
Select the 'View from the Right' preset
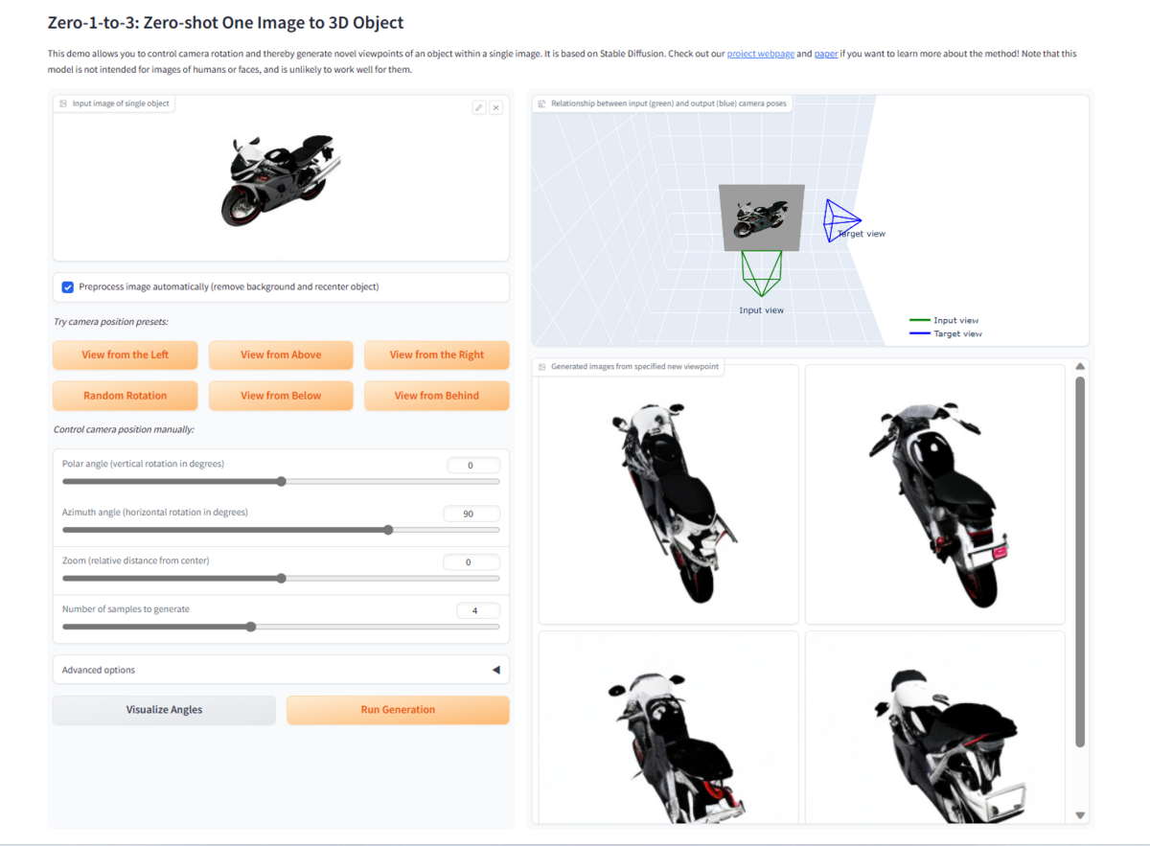pyautogui.click(x=436, y=354)
